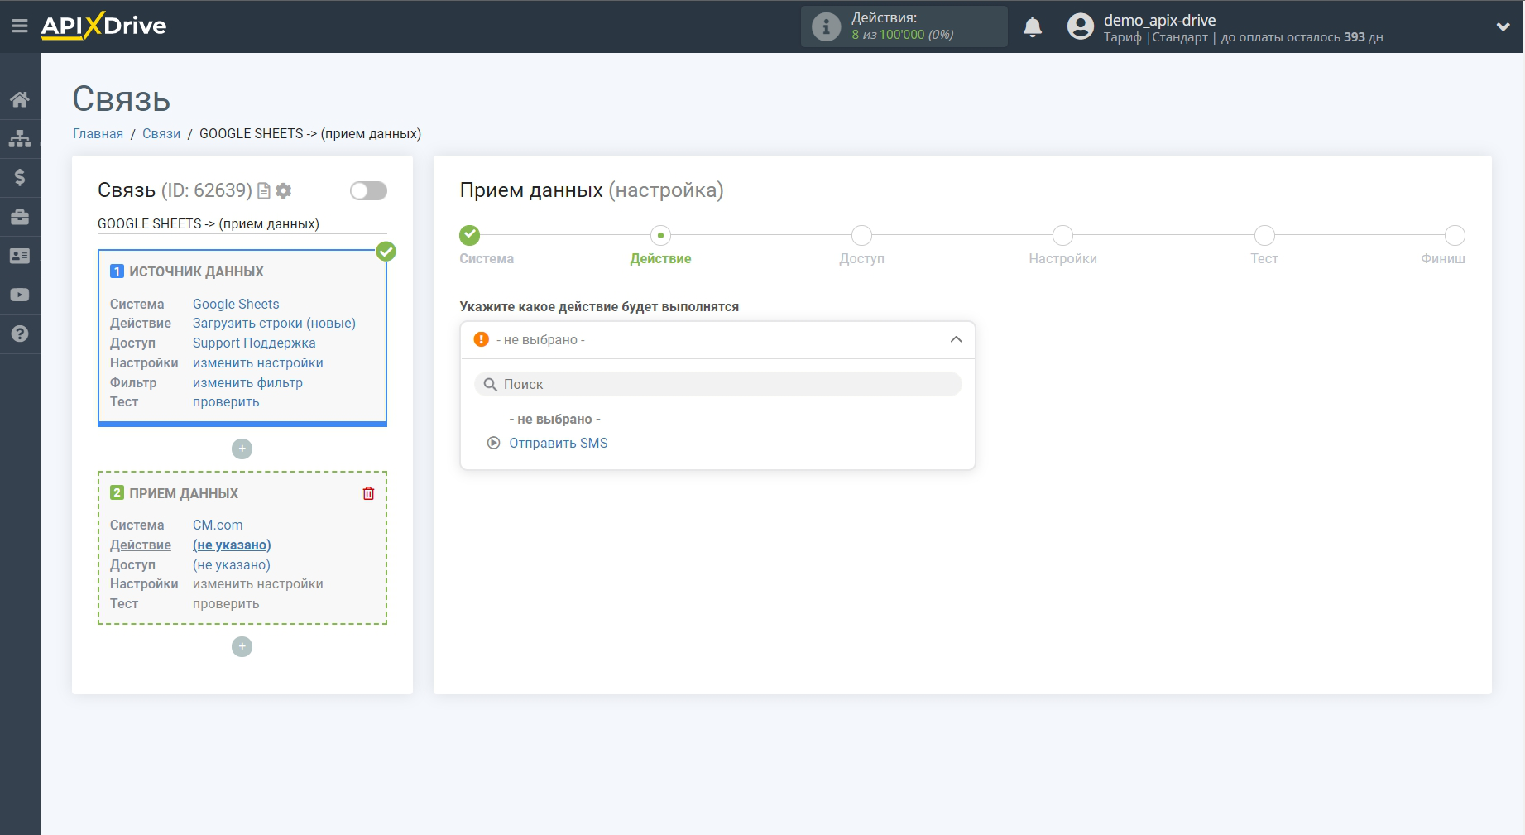Click (не указано) action link
The height and width of the screenshot is (835, 1525).
point(232,545)
